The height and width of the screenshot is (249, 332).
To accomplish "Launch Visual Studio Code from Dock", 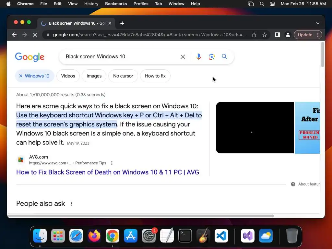I will pyautogui.click(x=221, y=236).
